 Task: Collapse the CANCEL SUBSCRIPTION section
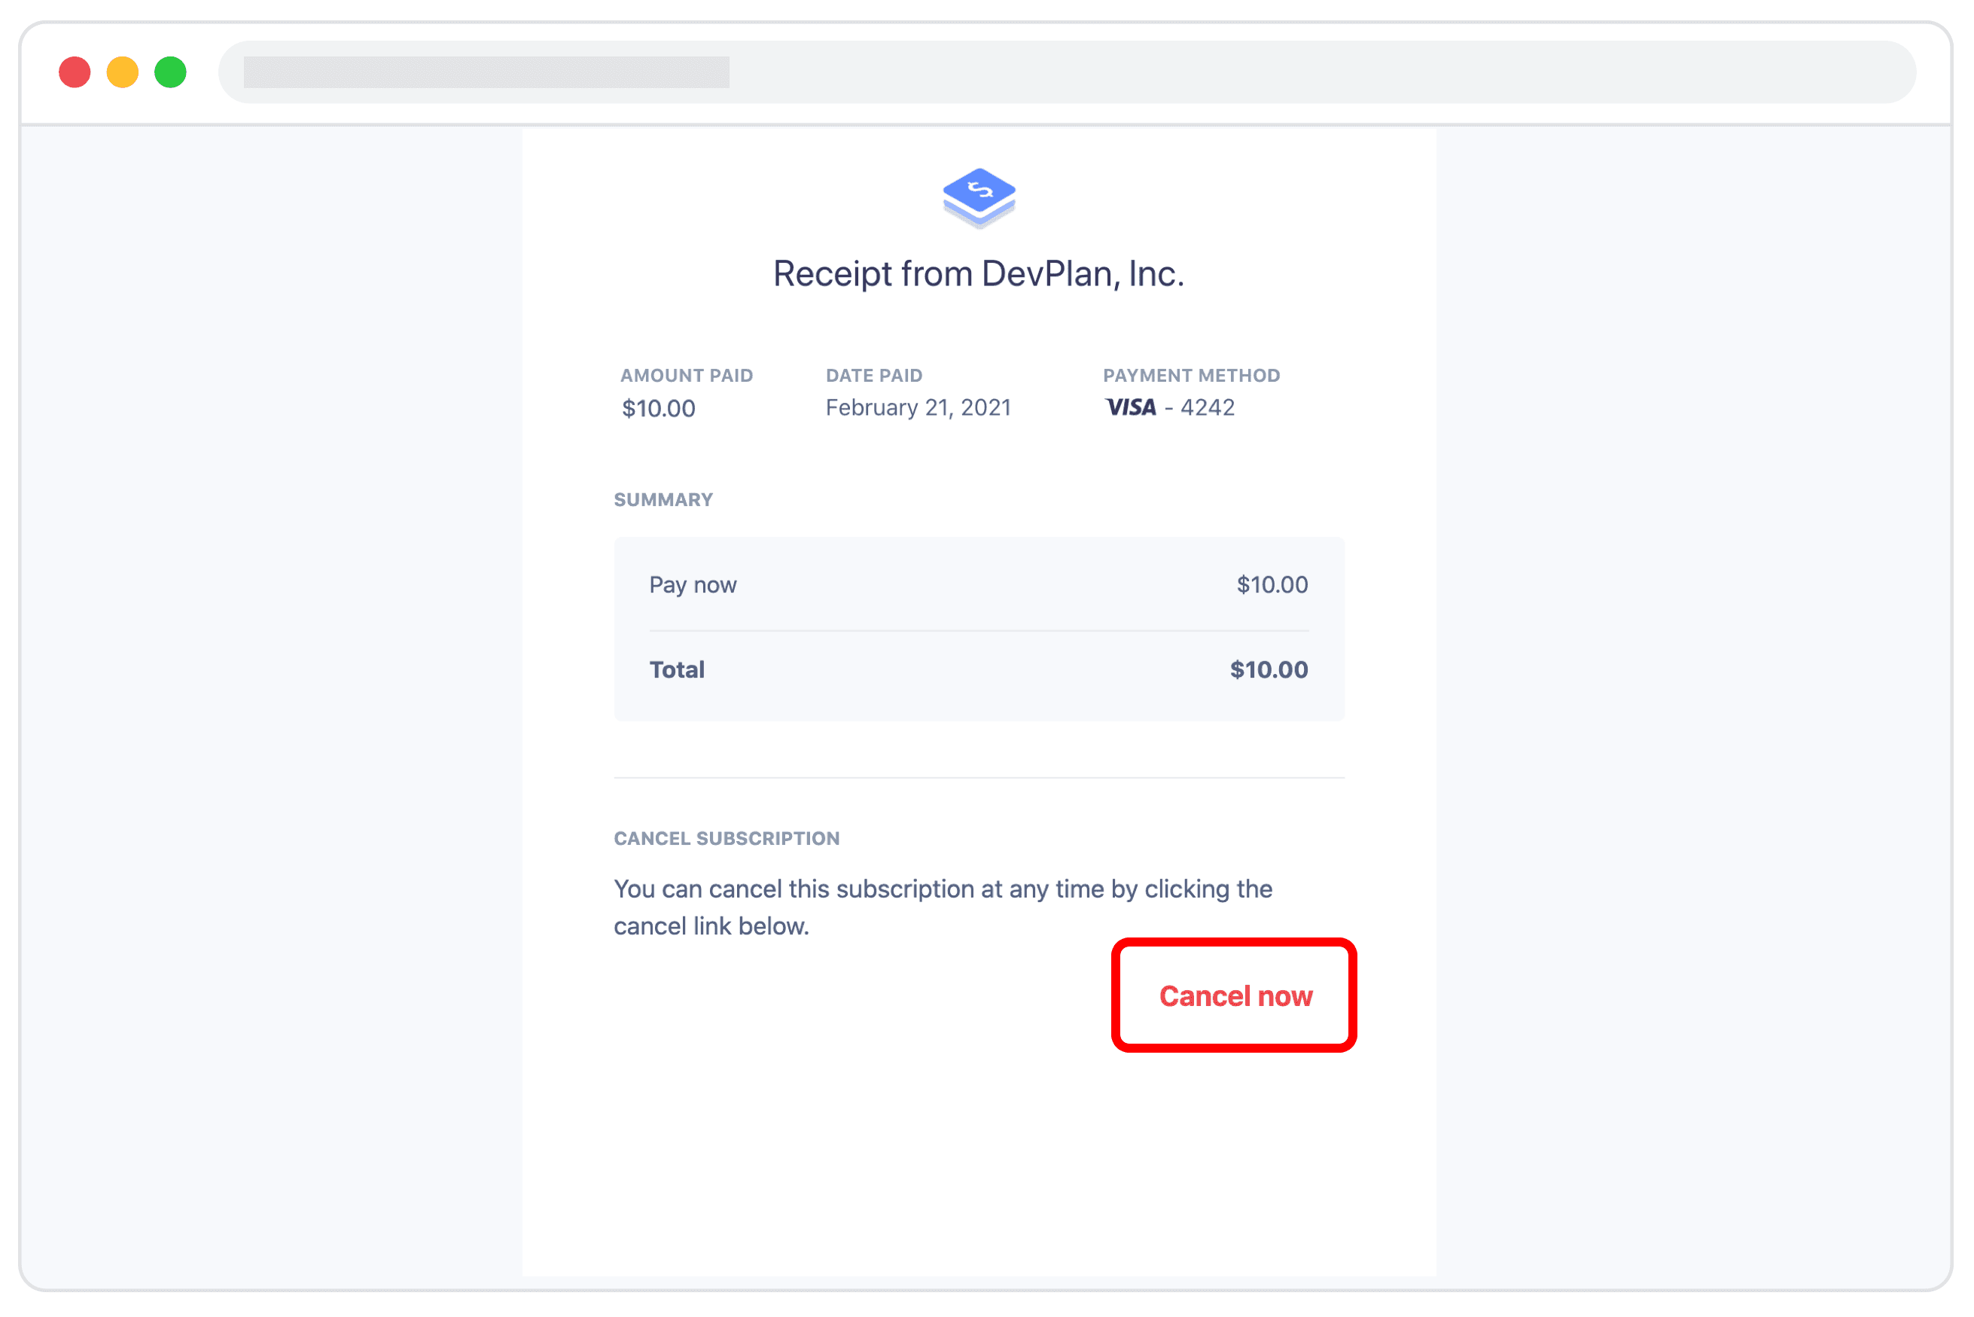pos(727,837)
